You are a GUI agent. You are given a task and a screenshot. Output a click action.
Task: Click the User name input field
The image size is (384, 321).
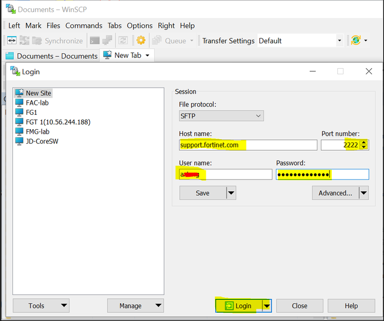[x=225, y=175]
